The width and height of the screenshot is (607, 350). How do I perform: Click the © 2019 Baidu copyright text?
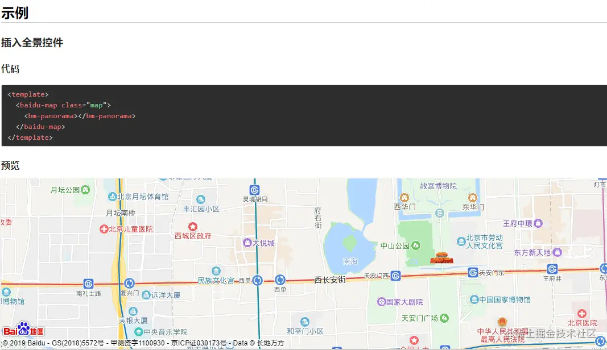(x=23, y=343)
